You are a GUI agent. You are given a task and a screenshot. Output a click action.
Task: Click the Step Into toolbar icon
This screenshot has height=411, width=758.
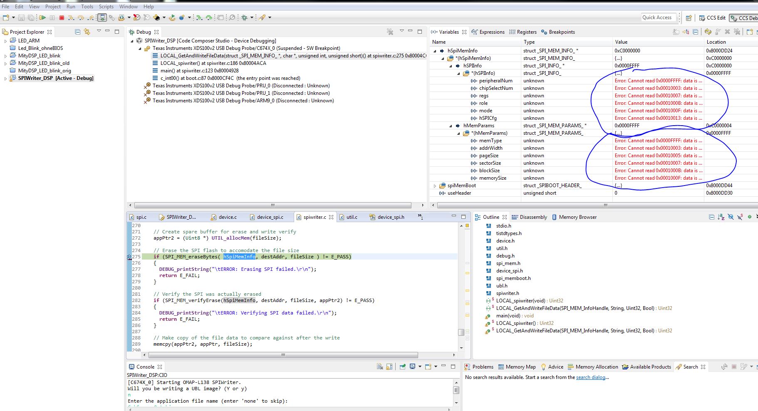71,17
